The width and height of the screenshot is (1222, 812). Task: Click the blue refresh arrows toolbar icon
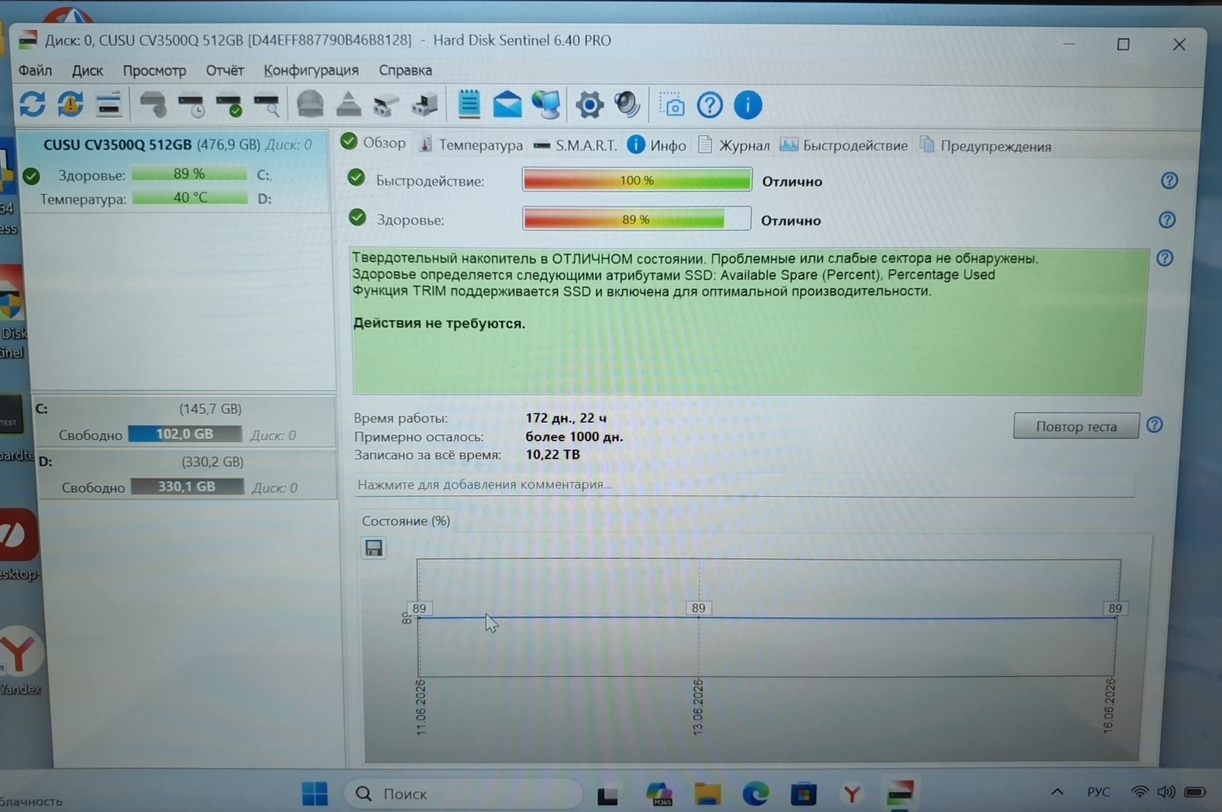click(32, 105)
